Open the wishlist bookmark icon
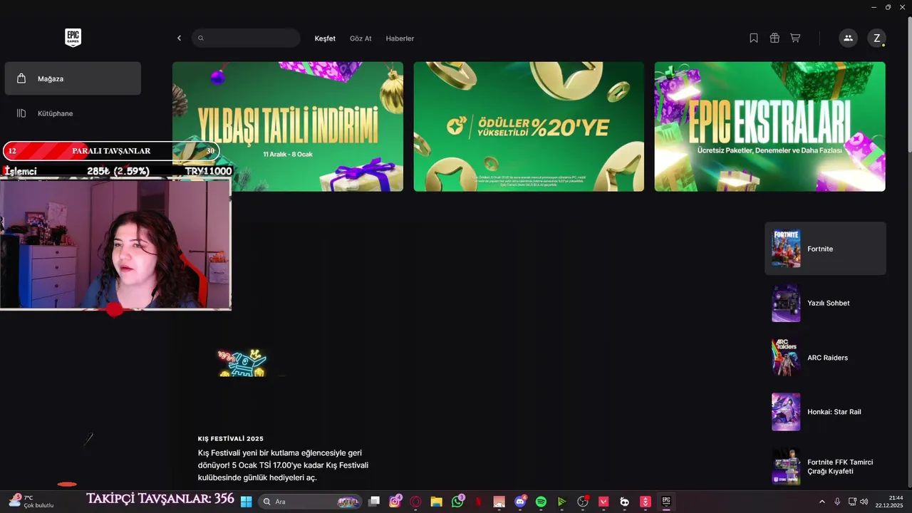 click(754, 38)
